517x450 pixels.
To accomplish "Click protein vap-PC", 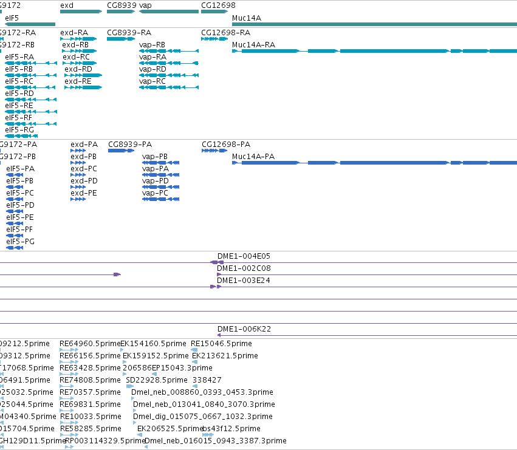I will click(x=160, y=200).
